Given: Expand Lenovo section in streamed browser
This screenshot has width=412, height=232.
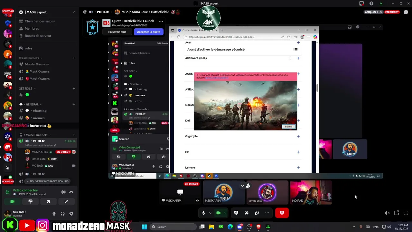Looking at the screenshot, I should click(298, 168).
